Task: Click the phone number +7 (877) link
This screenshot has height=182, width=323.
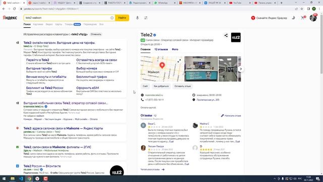Action: pos(154,100)
